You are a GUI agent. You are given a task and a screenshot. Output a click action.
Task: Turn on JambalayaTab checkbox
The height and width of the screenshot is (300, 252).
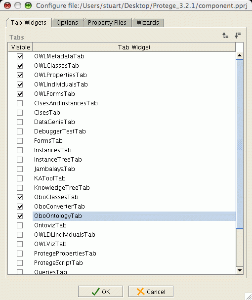click(x=20, y=169)
